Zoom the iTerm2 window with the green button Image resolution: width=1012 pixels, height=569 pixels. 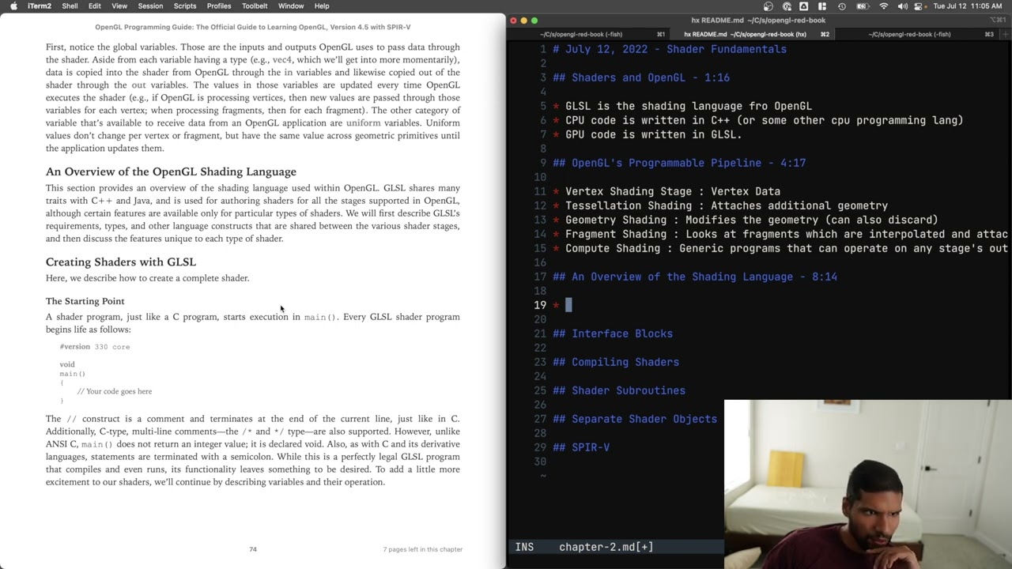pyautogui.click(x=534, y=21)
